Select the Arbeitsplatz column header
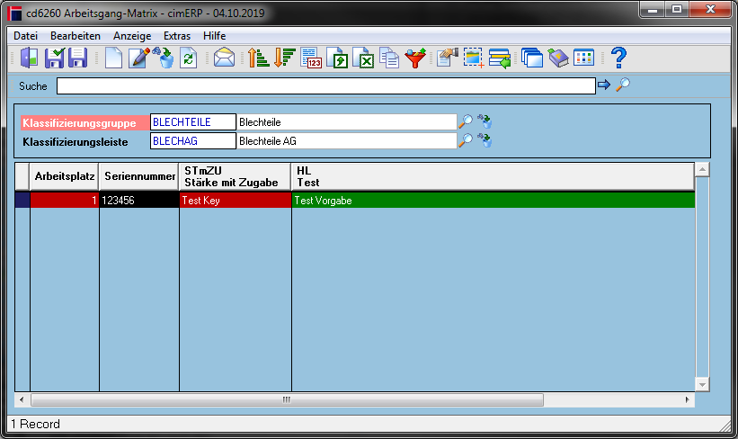The width and height of the screenshot is (738, 439). [x=65, y=176]
